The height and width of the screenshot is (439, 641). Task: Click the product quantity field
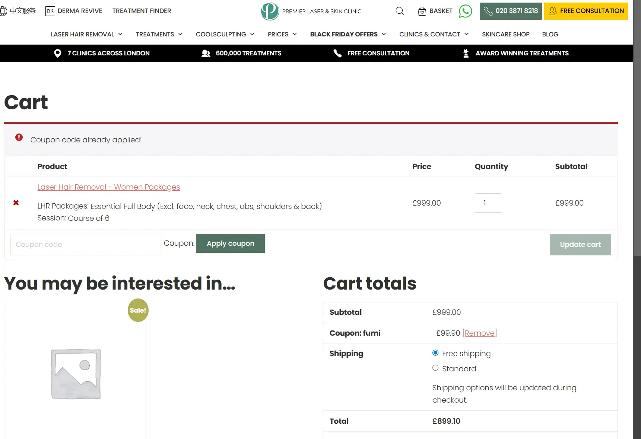[488, 203]
